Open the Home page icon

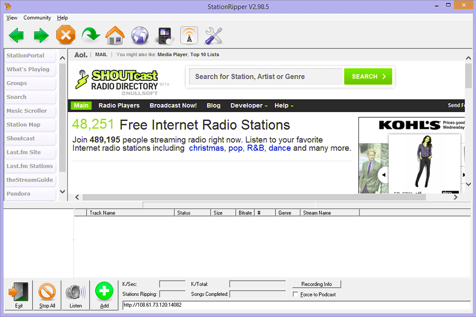click(x=115, y=35)
